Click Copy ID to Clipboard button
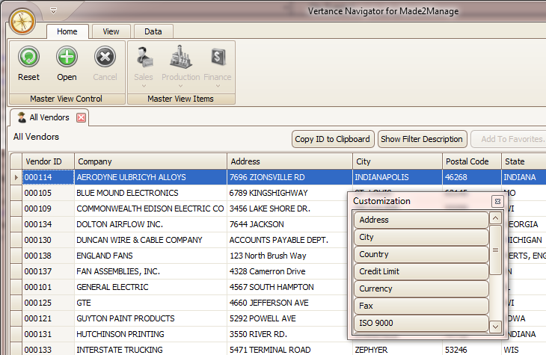Image resolution: width=546 pixels, height=355 pixels. pyautogui.click(x=333, y=139)
